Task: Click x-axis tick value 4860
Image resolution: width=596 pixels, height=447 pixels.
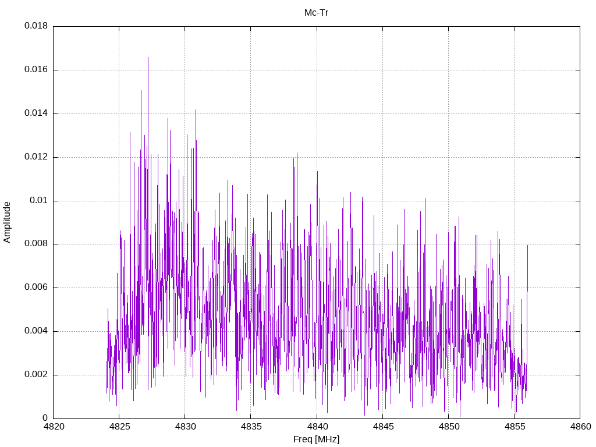Action: pos(581,427)
